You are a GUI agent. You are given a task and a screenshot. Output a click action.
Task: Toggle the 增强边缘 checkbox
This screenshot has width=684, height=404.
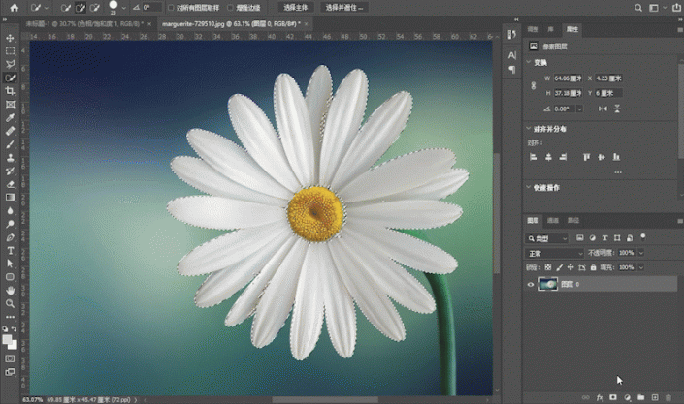[x=231, y=8]
